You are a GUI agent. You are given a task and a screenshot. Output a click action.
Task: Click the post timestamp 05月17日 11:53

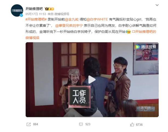36,14
